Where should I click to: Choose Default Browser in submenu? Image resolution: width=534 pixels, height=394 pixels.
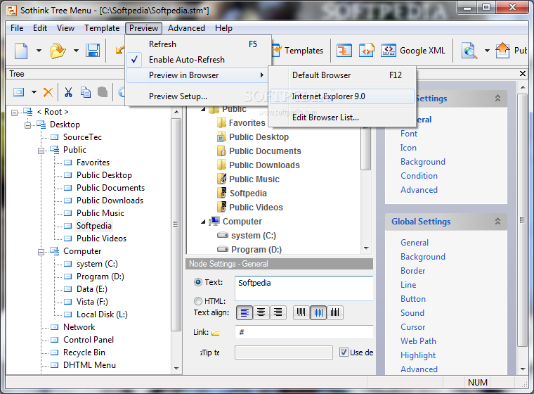click(342, 75)
